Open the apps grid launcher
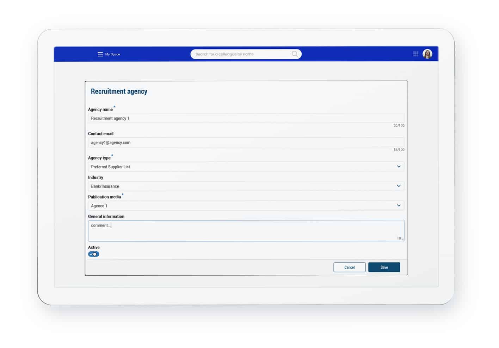This screenshot has height=348, width=499. 416,54
